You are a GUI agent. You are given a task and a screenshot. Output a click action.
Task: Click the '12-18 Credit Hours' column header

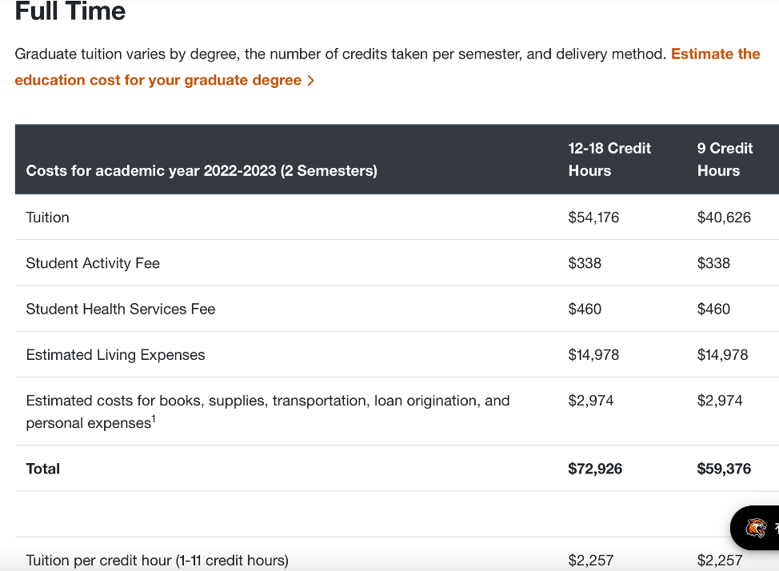pyautogui.click(x=609, y=159)
